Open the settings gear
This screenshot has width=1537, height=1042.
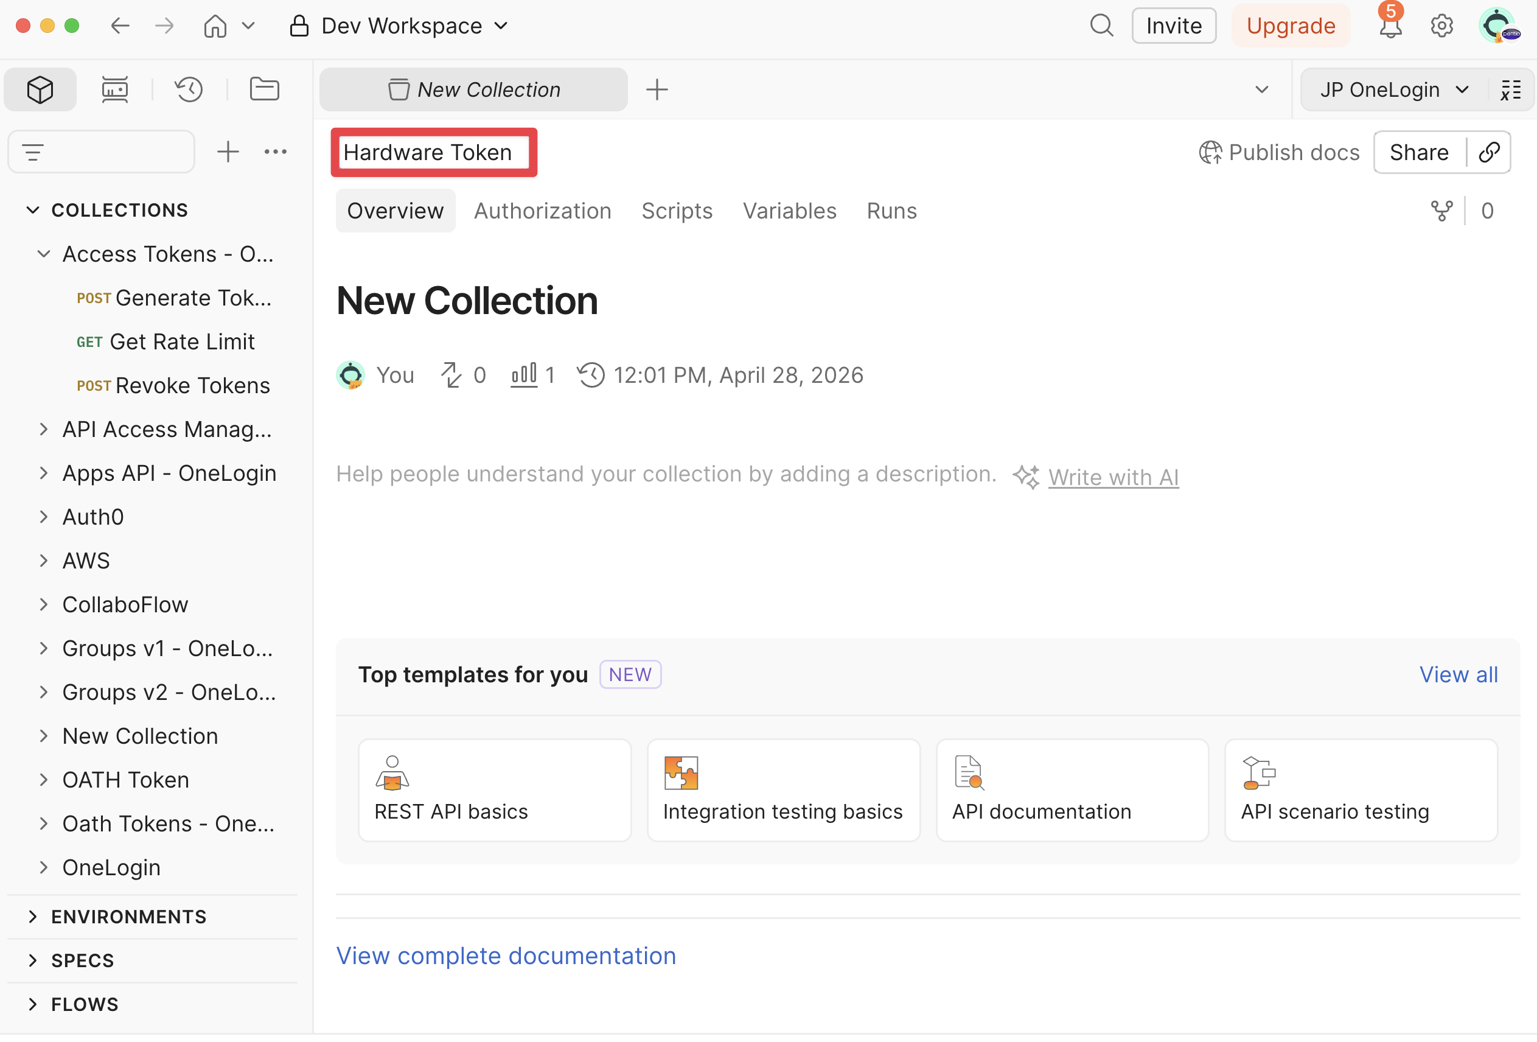click(x=1441, y=26)
